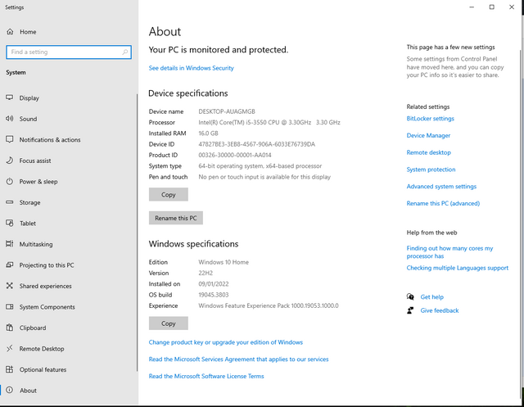Select Storage in the sidebar

click(69, 202)
